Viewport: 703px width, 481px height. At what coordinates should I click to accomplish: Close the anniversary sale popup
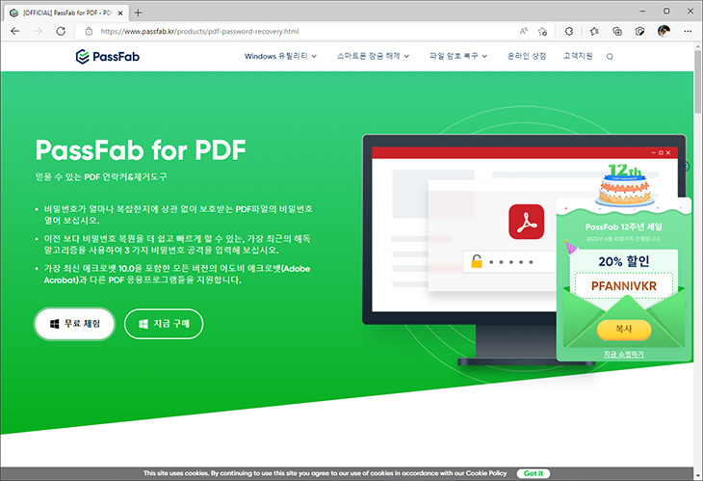click(x=686, y=167)
